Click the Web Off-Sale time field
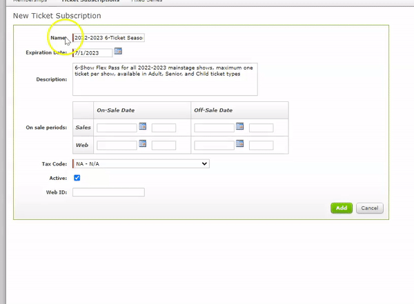This screenshot has width=414, height=304. 261,145
